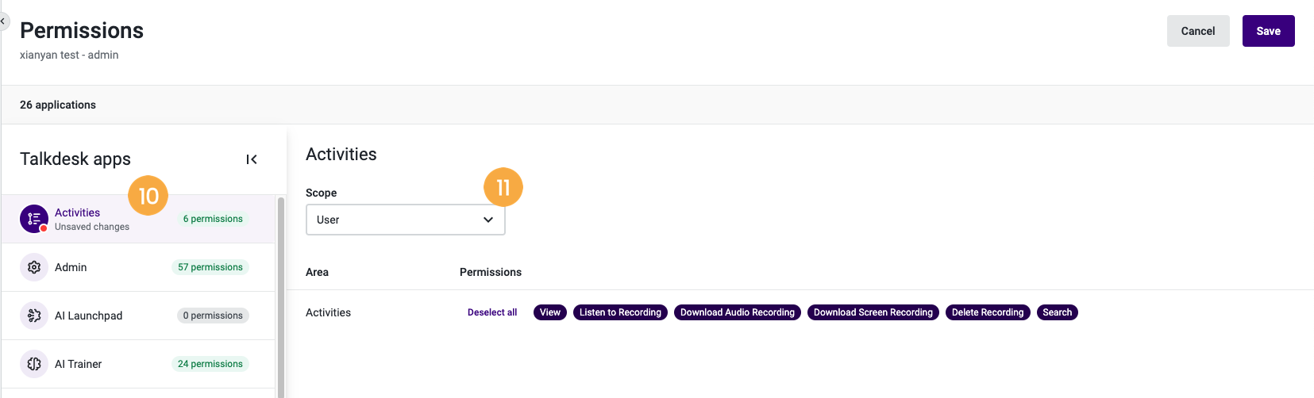This screenshot has height=398, width=1314.
Task: Click the orange step 11 marker
Action: pyautogui.click(x=503, y=188)
